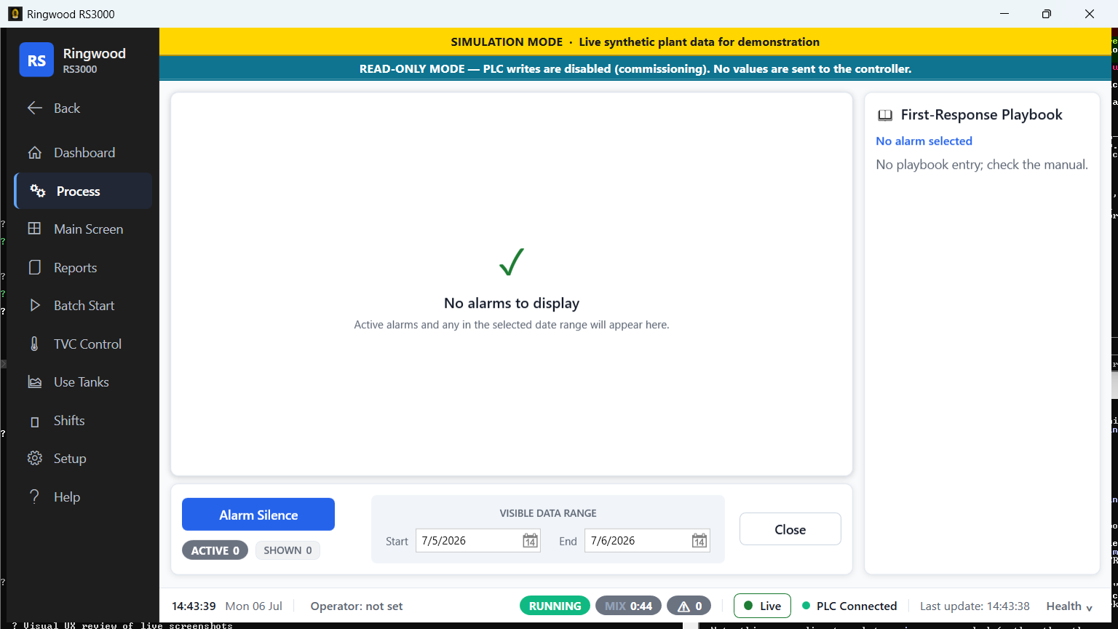
Task: Open the Reports page
Action: coord(83,267)
